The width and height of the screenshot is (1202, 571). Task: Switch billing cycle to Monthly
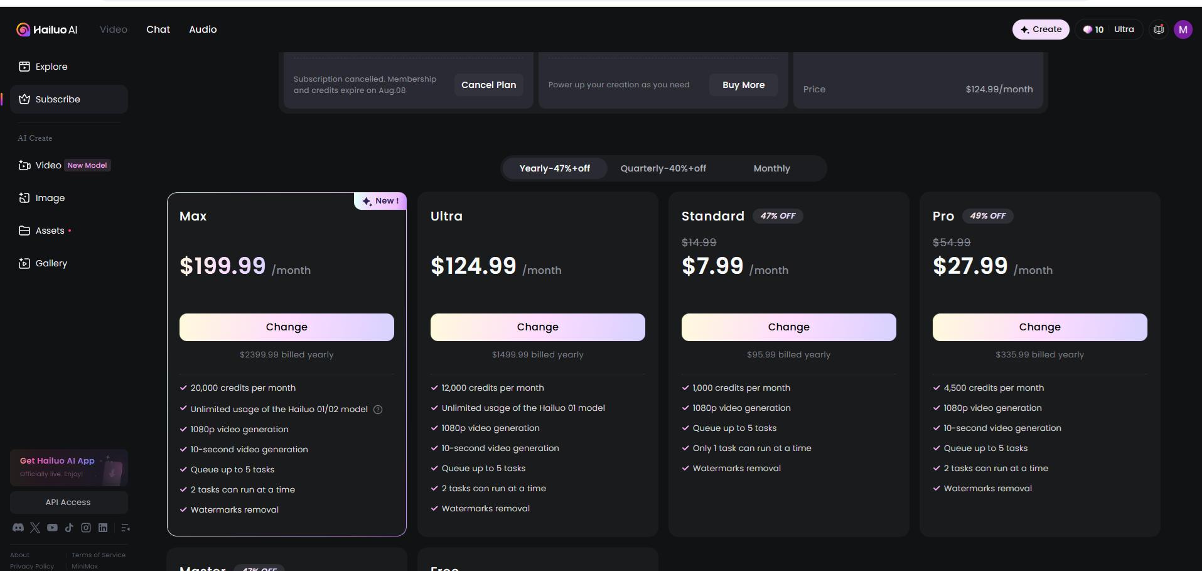[771, 168]
